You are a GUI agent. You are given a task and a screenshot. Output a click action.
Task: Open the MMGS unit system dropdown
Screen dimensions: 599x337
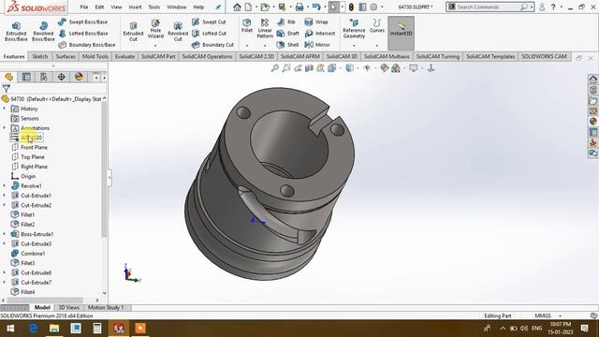click(561, 316)
